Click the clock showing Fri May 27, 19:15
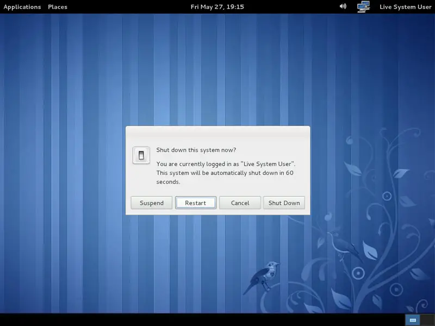 click(217, 7)
